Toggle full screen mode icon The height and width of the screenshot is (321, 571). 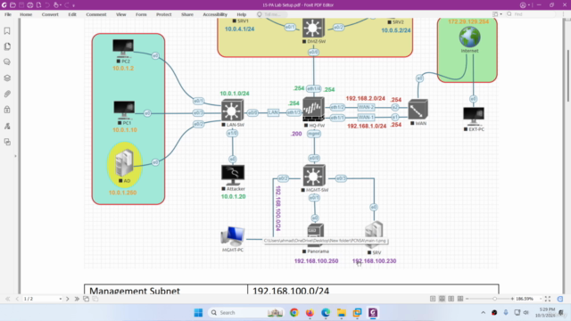548,299
